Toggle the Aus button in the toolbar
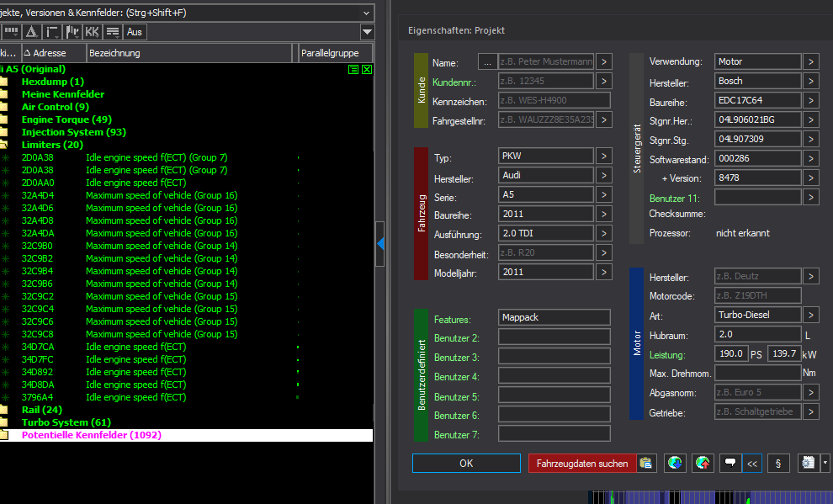The image size is (833, 504). coord(135,32)
